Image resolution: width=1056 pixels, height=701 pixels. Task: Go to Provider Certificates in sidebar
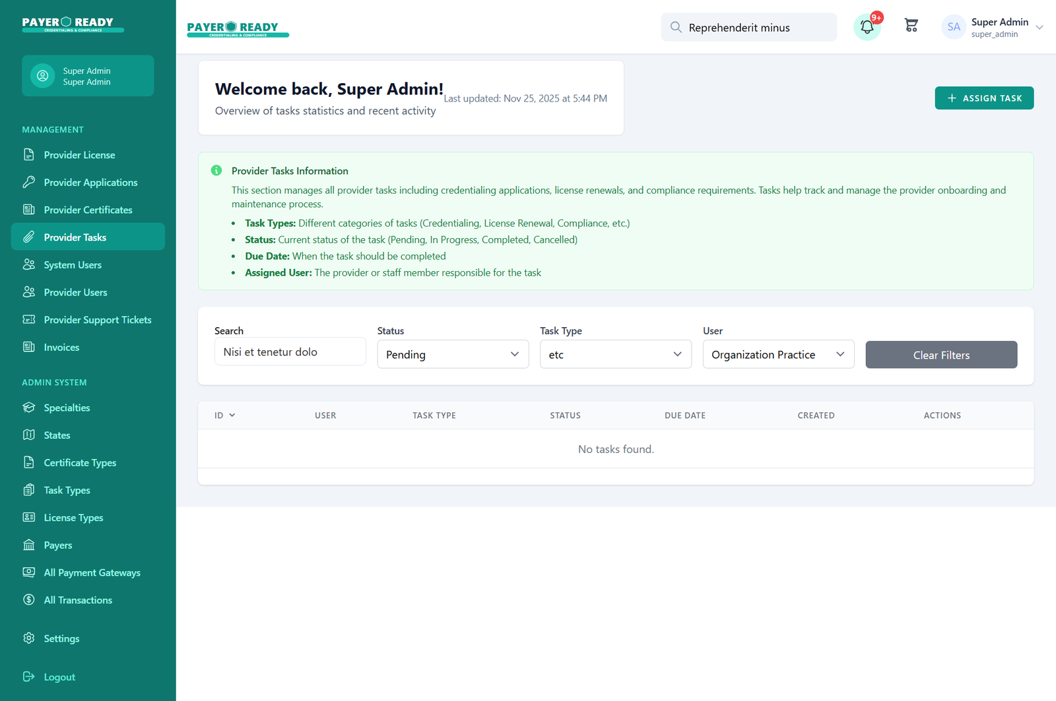pyautogui.click(x=88, y=210)
